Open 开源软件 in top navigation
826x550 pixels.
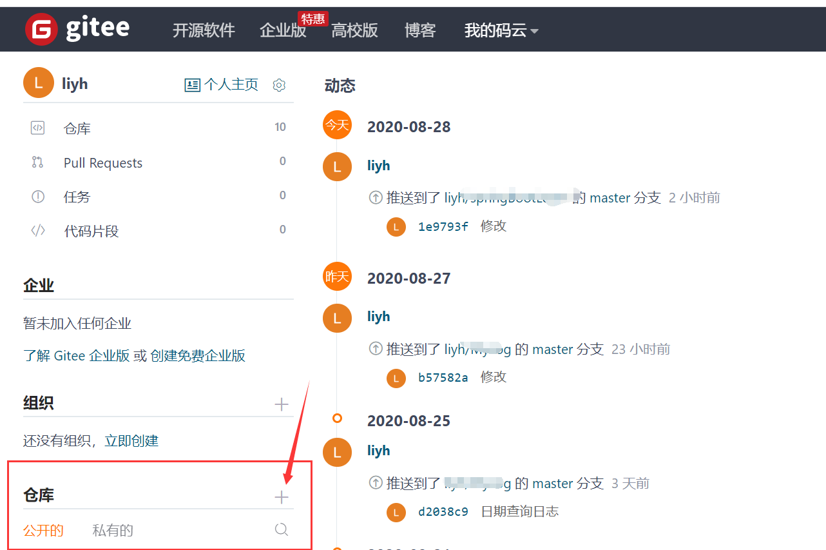(204, 30)
